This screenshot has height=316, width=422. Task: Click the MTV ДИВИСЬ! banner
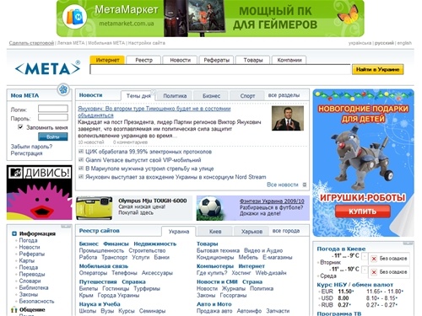[40, 192]
